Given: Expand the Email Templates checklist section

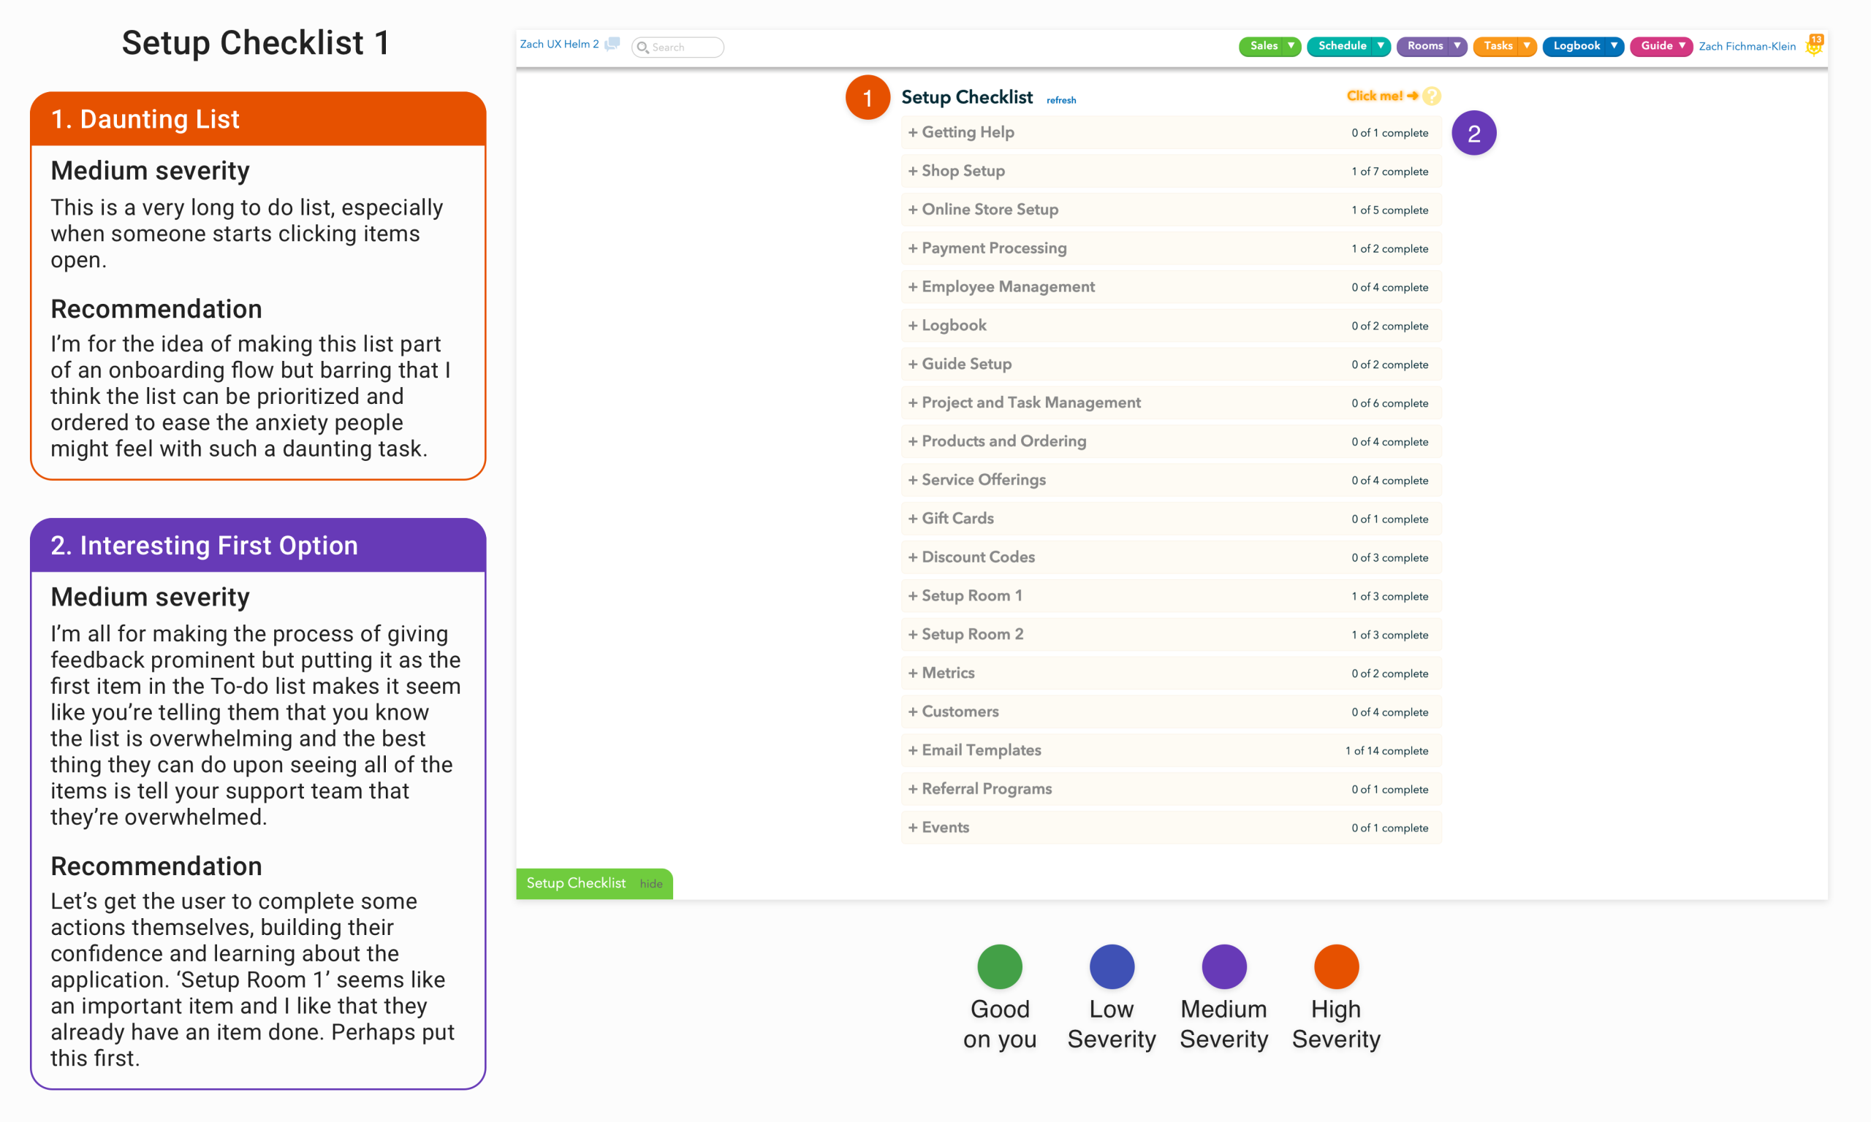Looking at the screenshot, I should pos(981,750).
